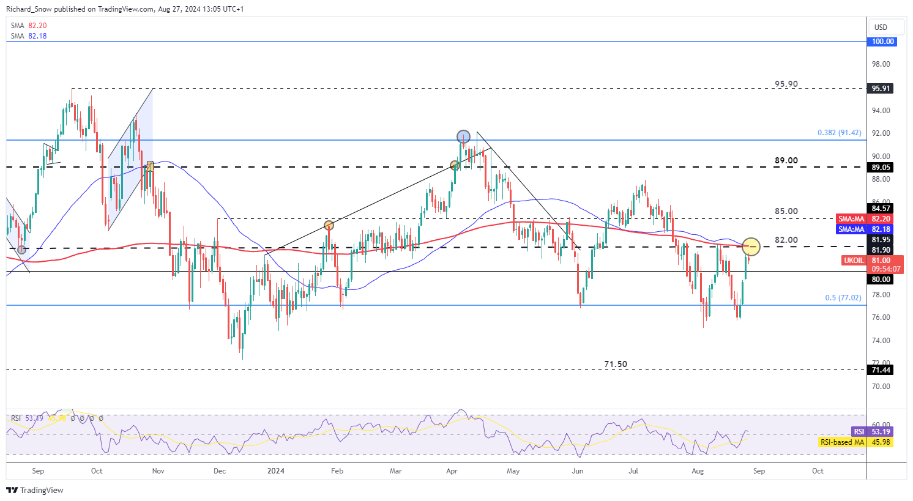Click the purple RSI 53.19 axis tag
Screen dimensions: 913x501
pos(872,432)
